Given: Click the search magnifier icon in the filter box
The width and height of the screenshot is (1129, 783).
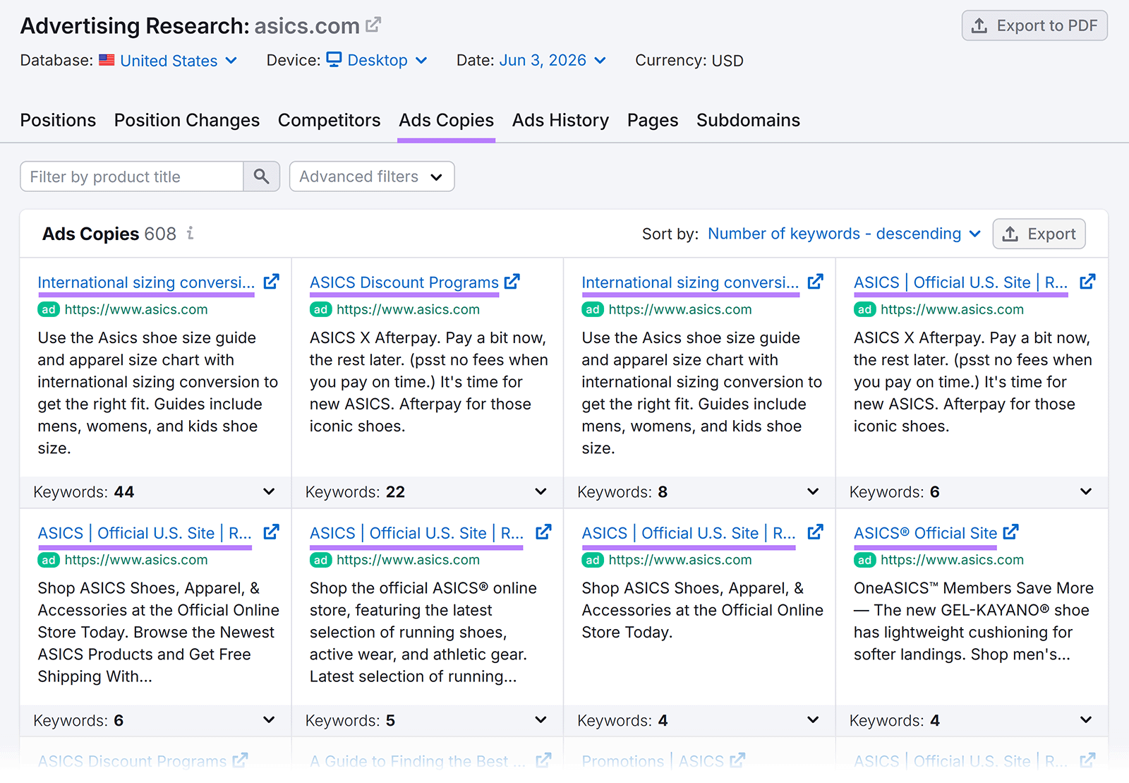Looking at the screenshot, I should (262, 177).
